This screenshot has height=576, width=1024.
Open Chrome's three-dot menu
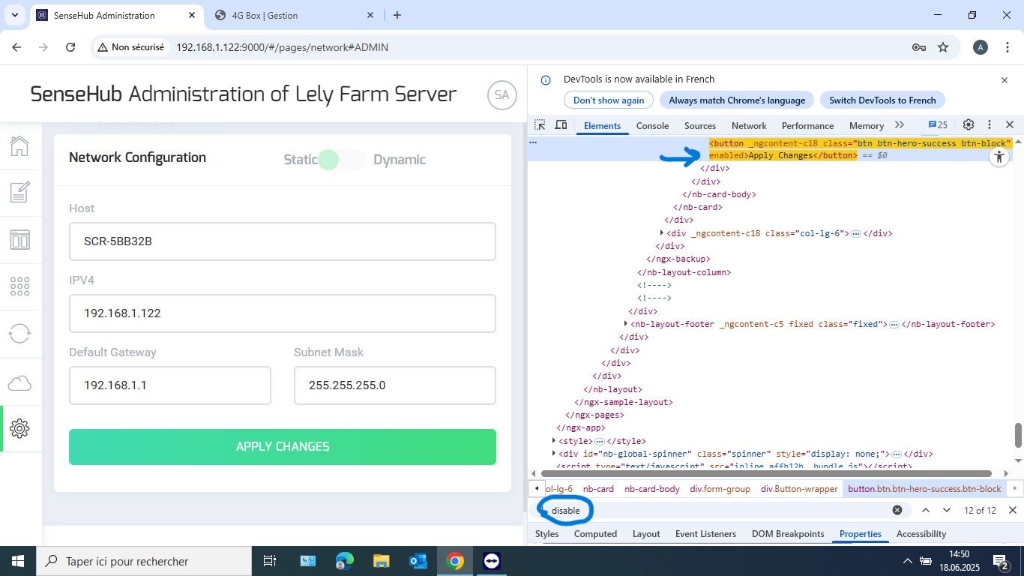1007,47
